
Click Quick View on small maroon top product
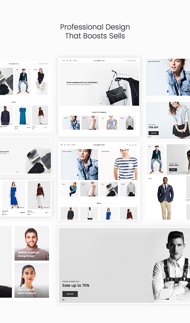[x=45, y=124]
